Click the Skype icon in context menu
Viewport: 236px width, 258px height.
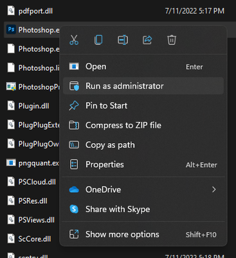click(74, 209)
